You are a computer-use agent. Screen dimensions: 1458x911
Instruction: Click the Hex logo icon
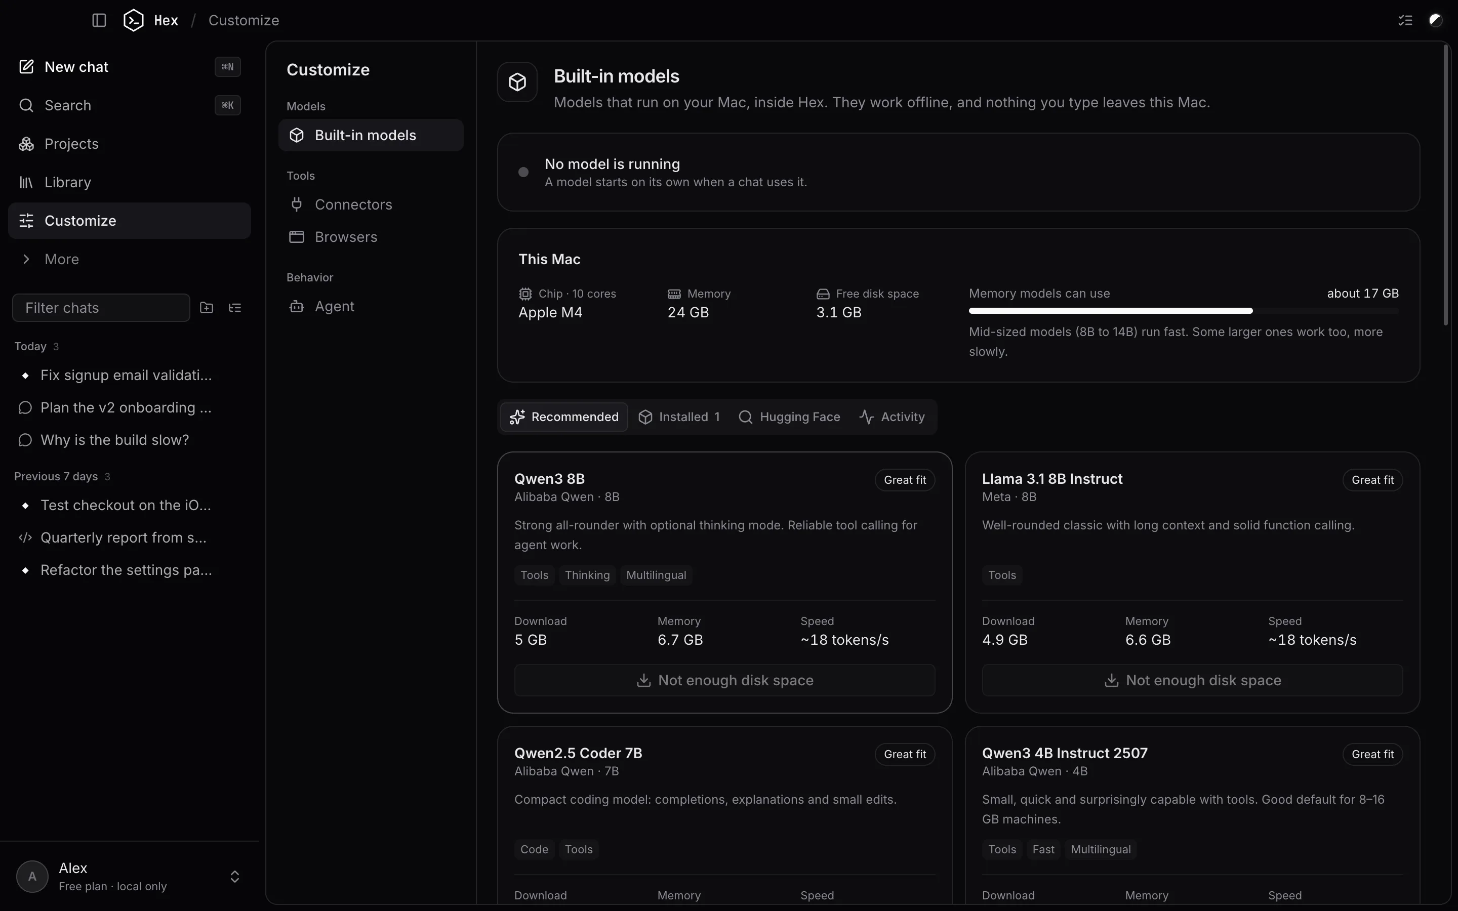133,20
